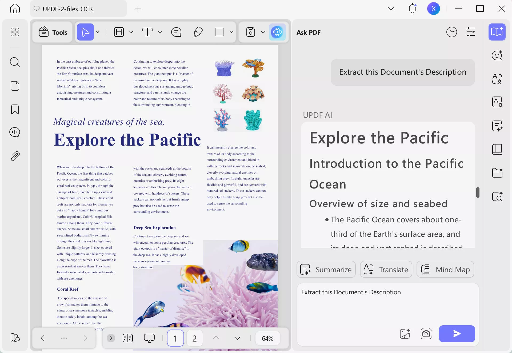
Task: Adjust the 64% zoom level control
Action: click(267, 338)
